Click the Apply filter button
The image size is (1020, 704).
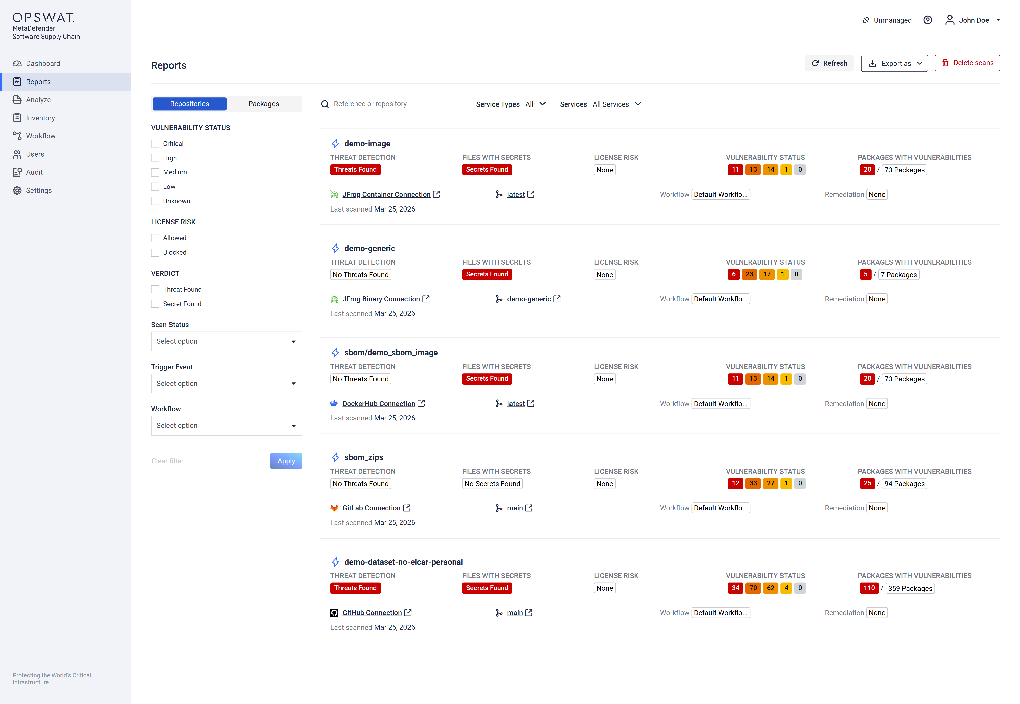pos(286,461)
